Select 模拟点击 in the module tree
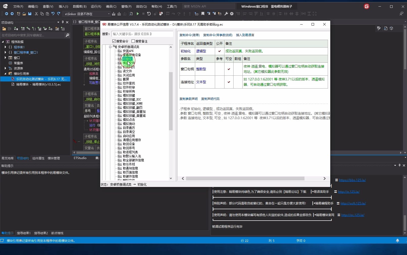The width and height of the screenshot is (407, 255). coord(129,120)
